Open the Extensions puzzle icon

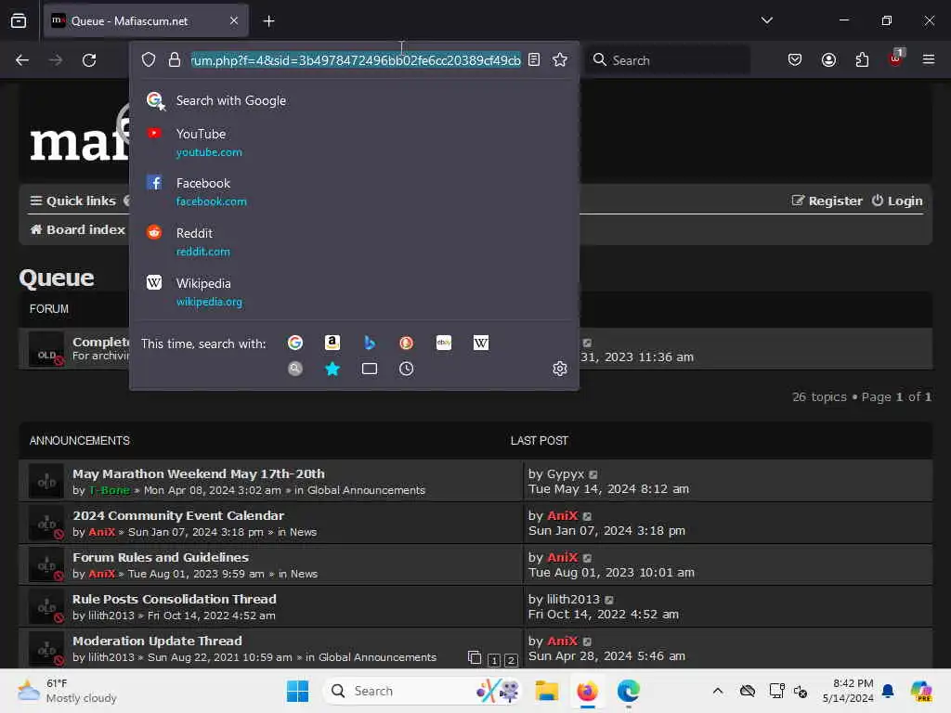coord(862,59)
